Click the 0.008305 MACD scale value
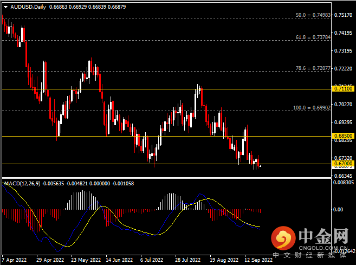Image resolution: width=356 pixels, height=265 pixels. [344, 183]
